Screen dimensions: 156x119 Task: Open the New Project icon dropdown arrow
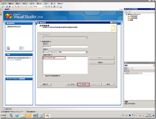click(4, 7)
